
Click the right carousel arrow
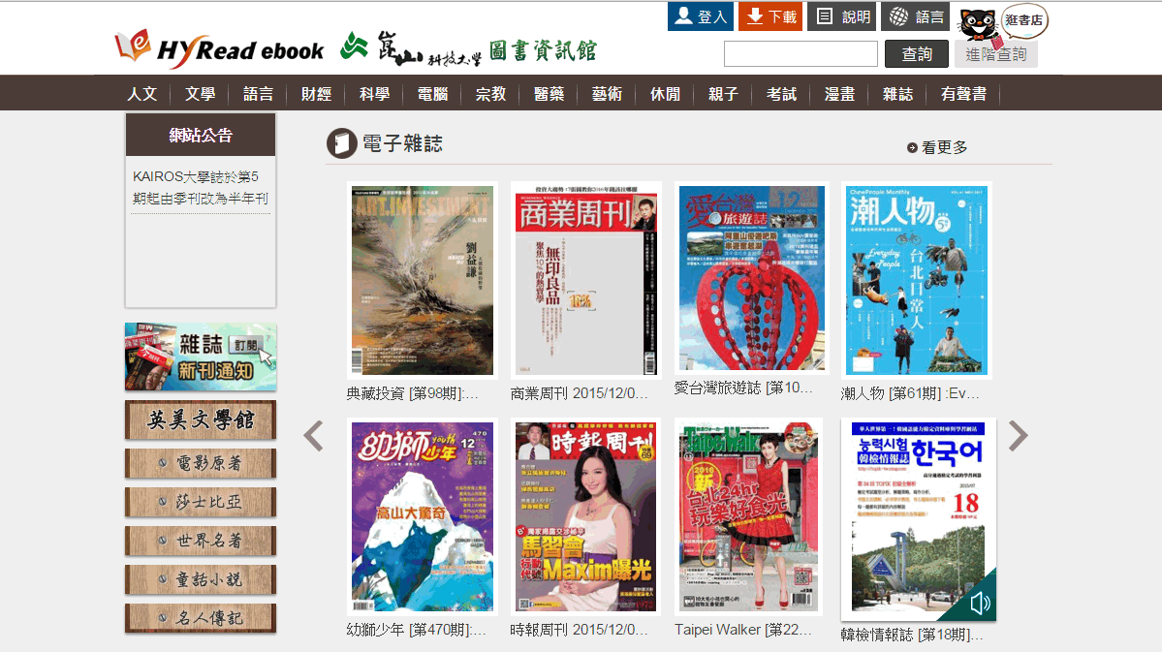pos(1018,436)
